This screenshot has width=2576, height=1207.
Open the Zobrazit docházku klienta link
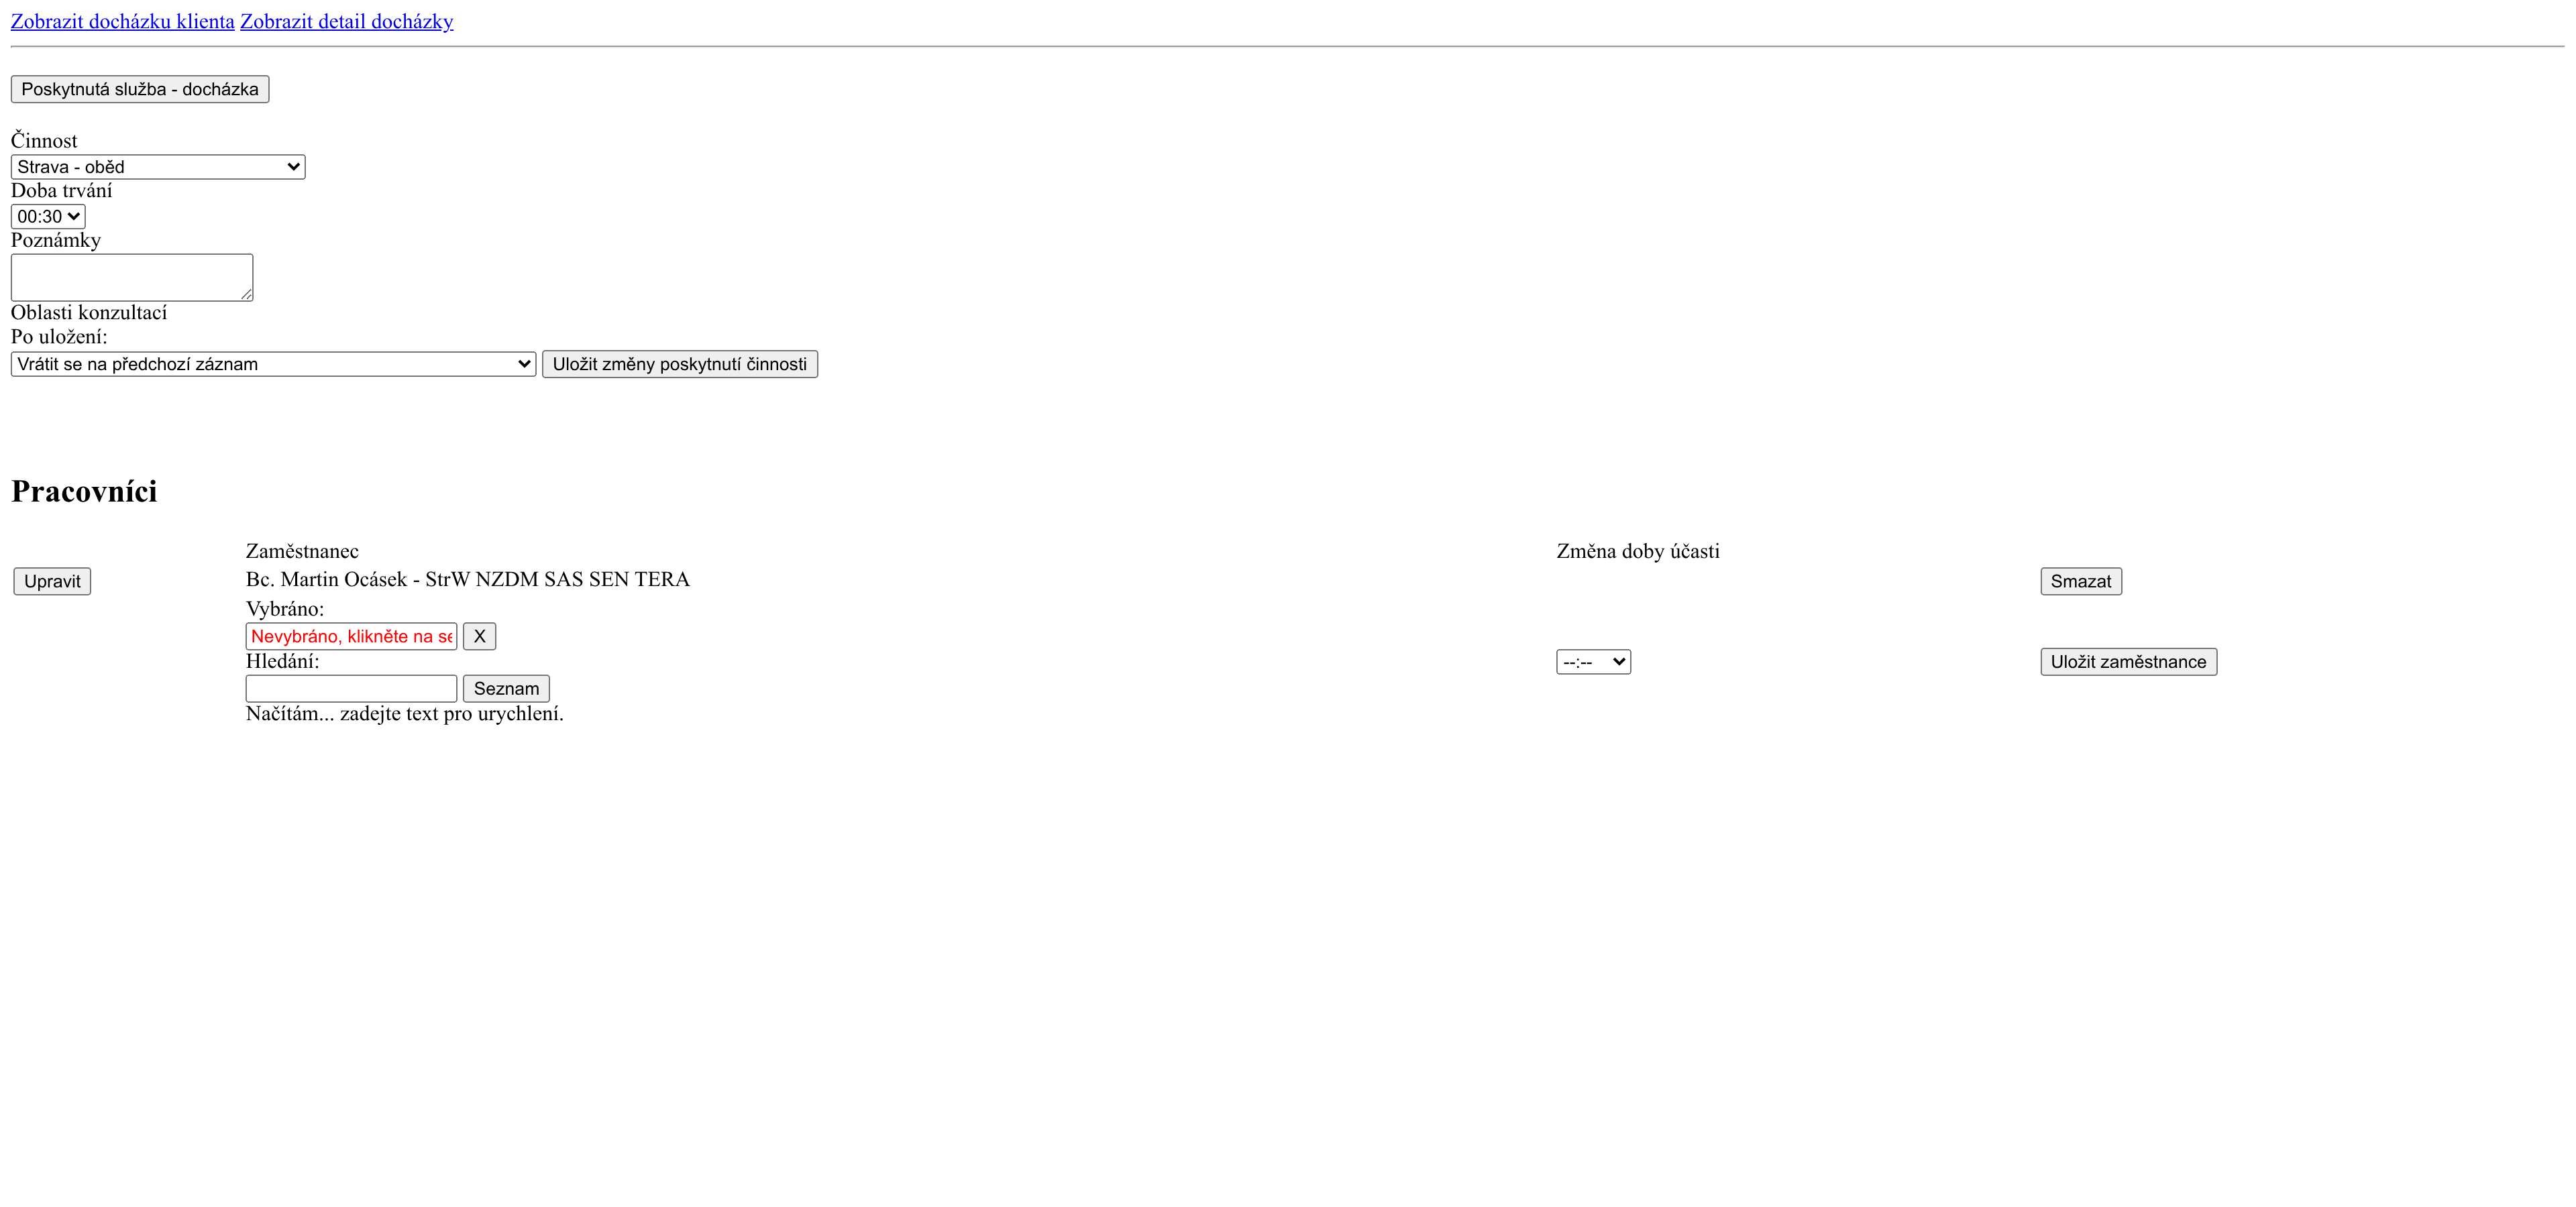pos(122,21)
